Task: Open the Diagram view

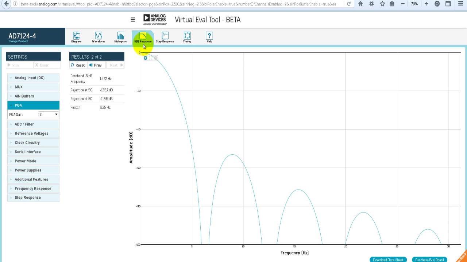Action: (x=76, y=37)
